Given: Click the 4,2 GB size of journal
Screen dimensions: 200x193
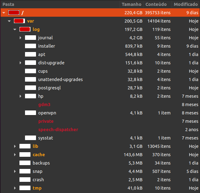Looking at the screenshot, I should tap(136, 38).
